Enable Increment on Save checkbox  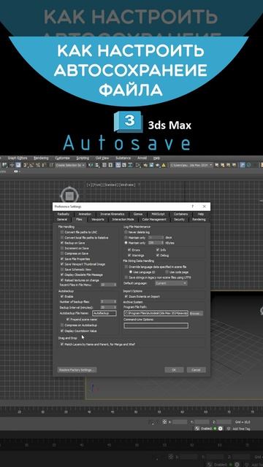point(62,248)
